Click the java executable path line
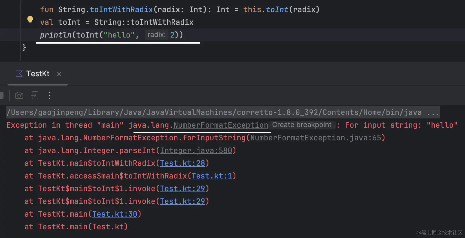 223,112
